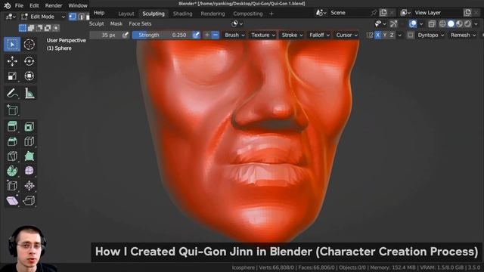Toggle Y axis symmetry
484x272 pixels.
pos(385,36)
